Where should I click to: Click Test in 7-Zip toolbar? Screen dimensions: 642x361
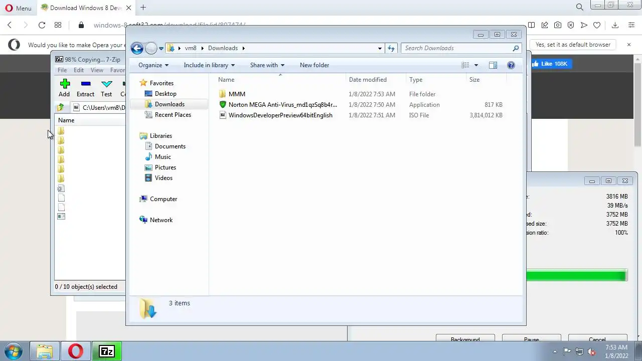pos(106,88)
